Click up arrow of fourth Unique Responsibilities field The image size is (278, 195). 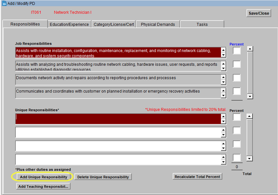click(x=223, y=157)
